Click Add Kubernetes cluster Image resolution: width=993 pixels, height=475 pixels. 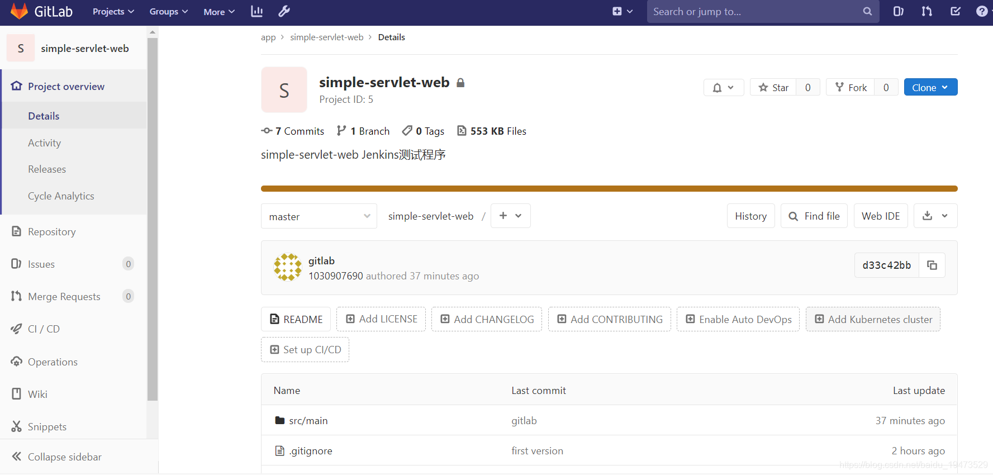click(x=873, y=319)
